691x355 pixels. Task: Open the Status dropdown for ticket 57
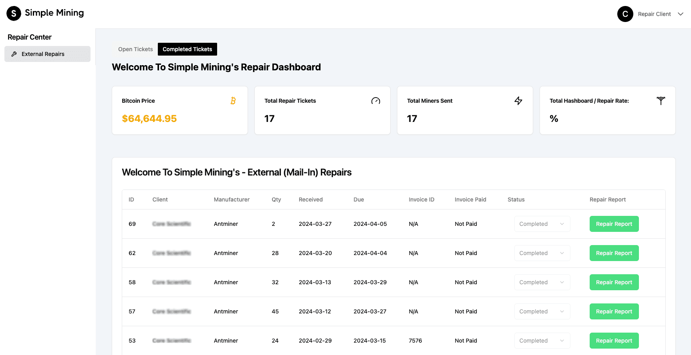coord(542,311)
